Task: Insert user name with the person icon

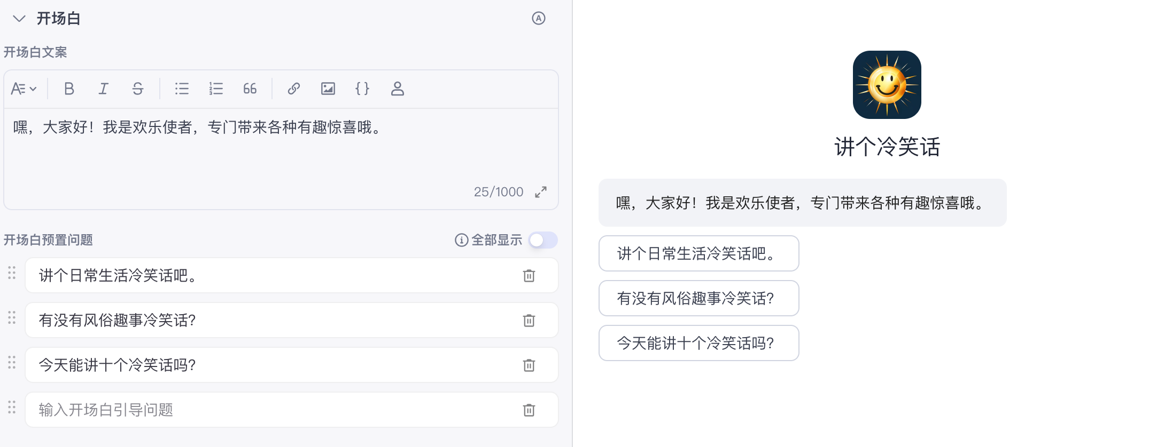Action: click(397, 89)
